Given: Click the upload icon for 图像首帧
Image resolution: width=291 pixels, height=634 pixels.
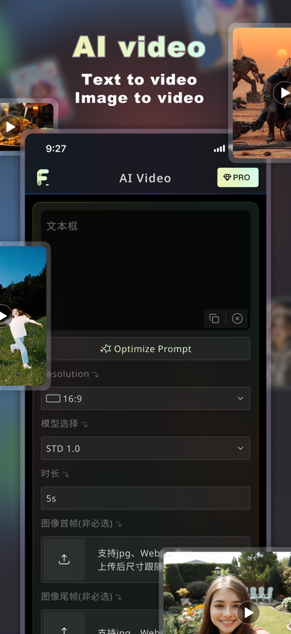Looking at the screenshot, I should [x=64, y=560].
